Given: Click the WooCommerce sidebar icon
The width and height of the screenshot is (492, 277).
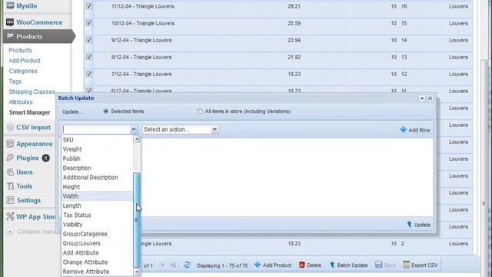Looking at the screenshot, I should coord(10,22).
